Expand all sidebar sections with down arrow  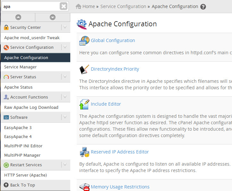point(53,17)
